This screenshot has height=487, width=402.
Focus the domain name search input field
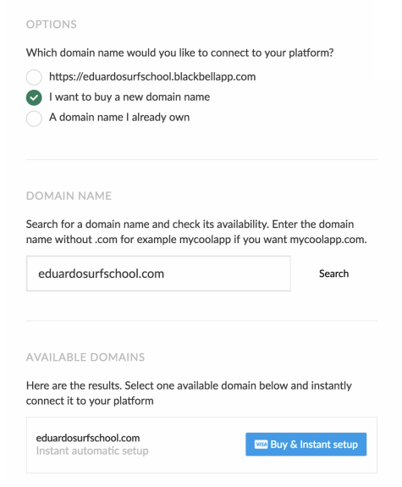click(x=158, y=274)
